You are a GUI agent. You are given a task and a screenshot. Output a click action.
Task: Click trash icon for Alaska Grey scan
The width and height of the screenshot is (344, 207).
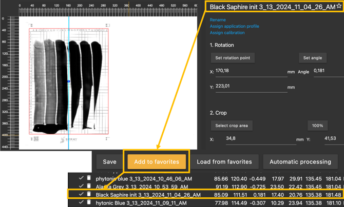point(89,187)
